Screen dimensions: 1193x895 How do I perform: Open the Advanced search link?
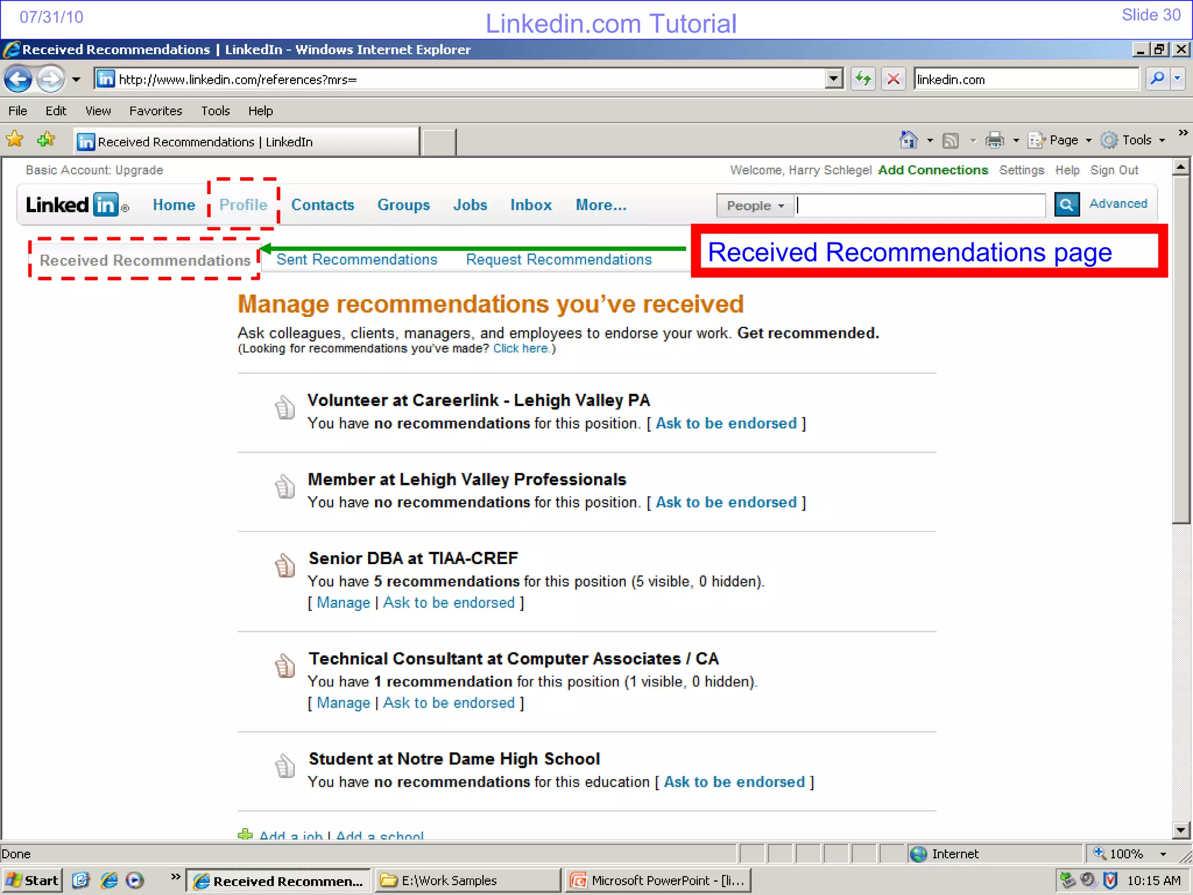tap(1118, 203)
